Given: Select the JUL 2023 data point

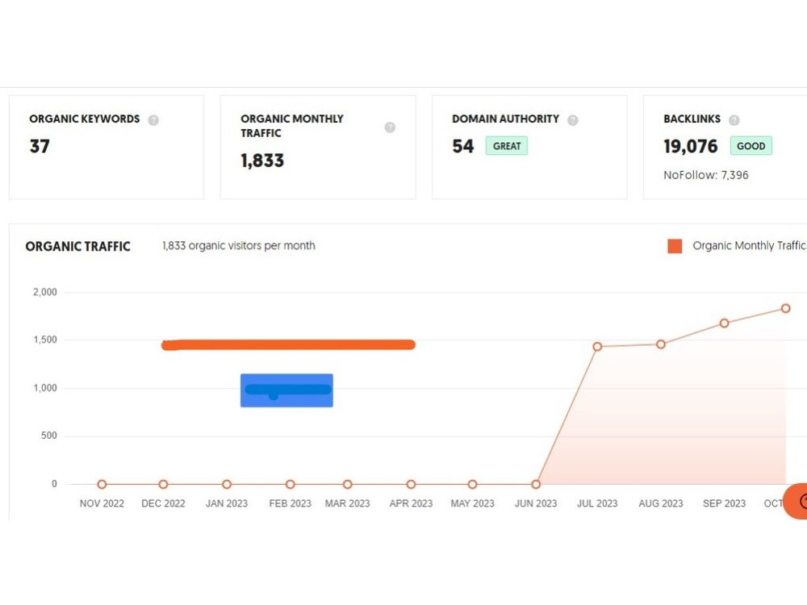Looking at the screenshot, I should [x=597, y=347].
